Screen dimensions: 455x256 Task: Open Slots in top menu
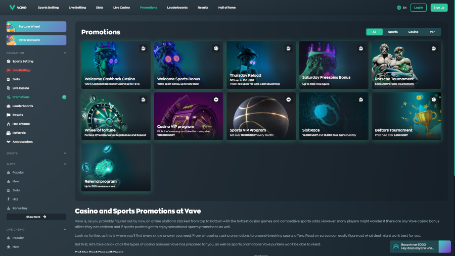click(x=100, y=8)
